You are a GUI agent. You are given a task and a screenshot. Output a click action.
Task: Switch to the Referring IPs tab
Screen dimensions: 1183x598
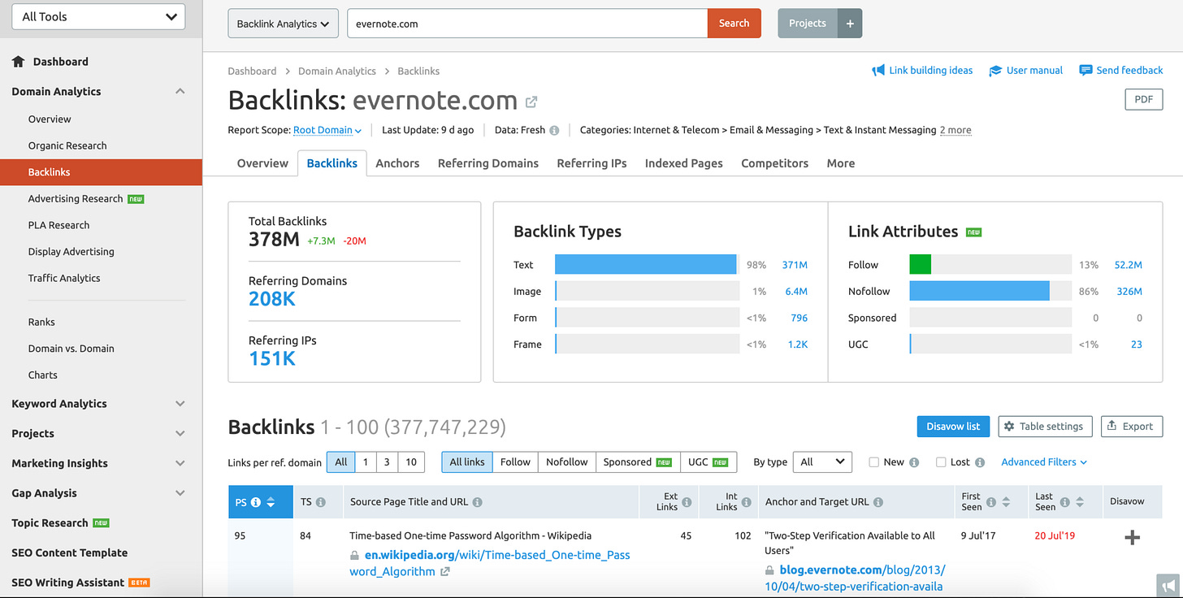coord(591,163)
